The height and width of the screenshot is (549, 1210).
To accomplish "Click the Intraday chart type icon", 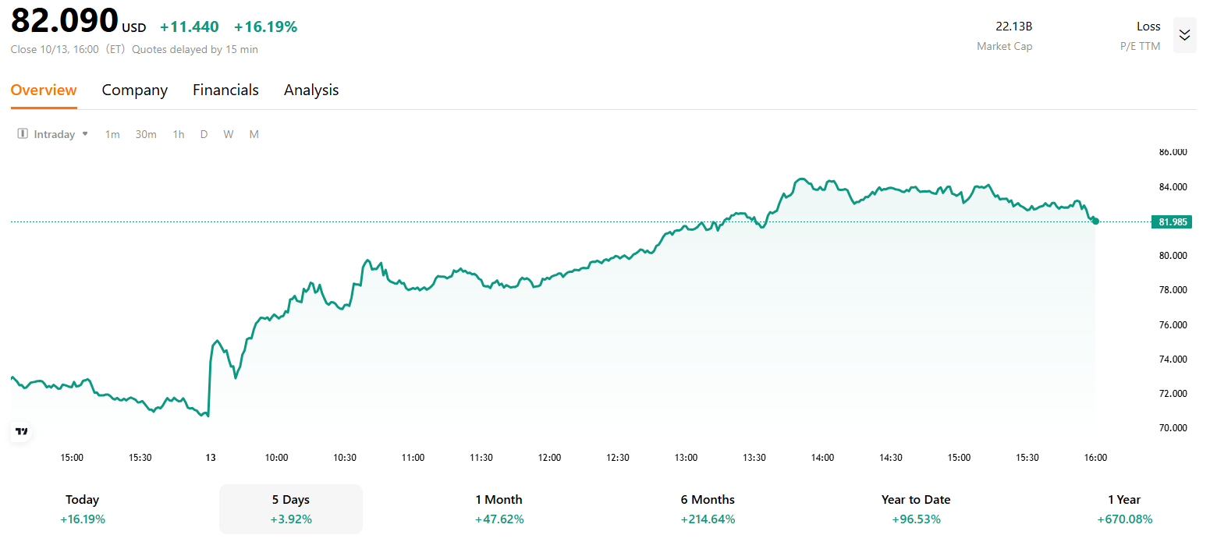I will click(x=23, y=134).
